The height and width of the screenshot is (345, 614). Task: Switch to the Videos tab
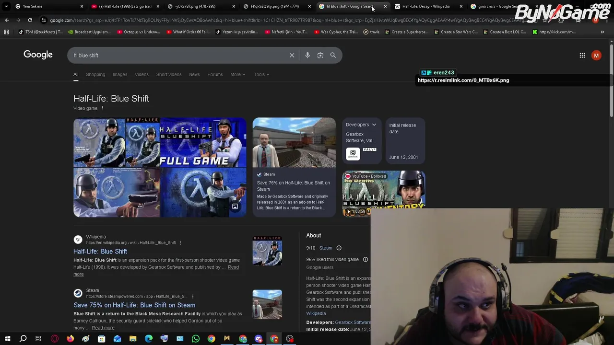pos(142,74)
